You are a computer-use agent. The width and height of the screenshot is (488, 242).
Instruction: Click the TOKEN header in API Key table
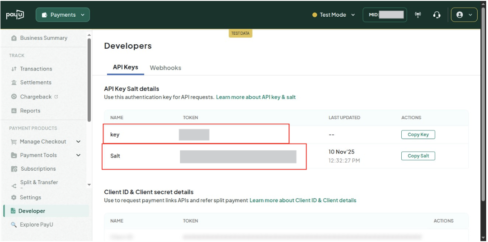[191, 117]
